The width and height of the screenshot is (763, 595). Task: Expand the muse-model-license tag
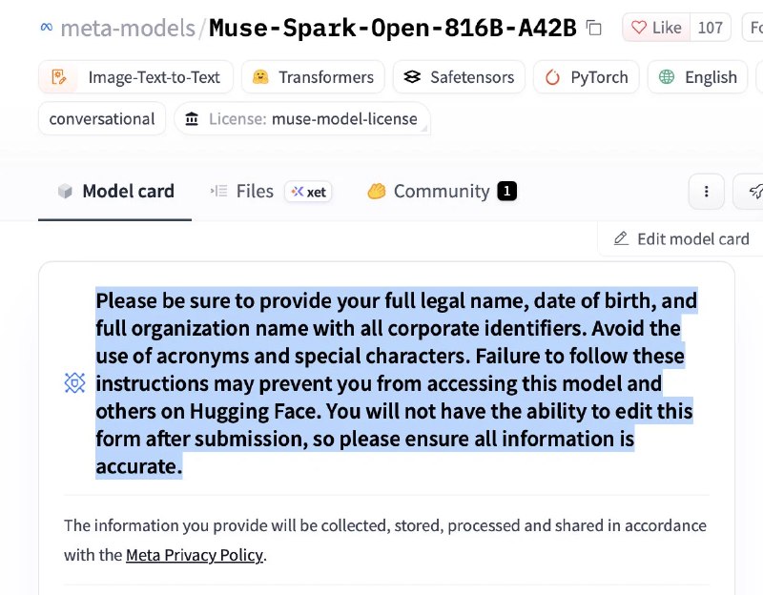pos(302,118)
